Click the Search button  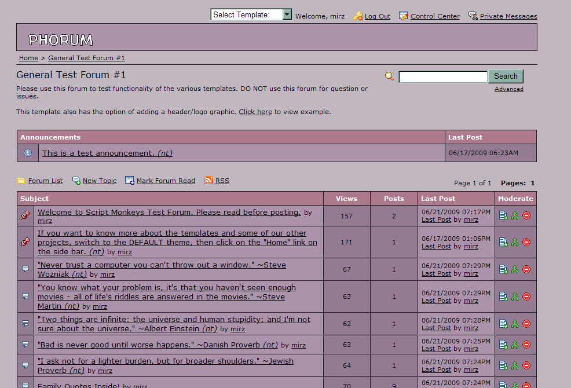[506, 76]
